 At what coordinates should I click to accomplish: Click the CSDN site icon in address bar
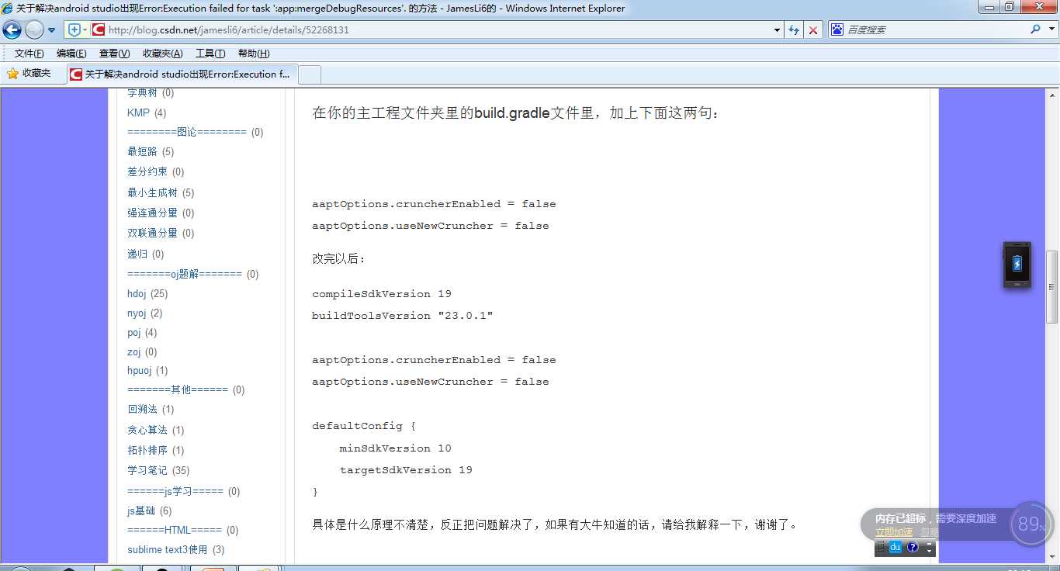tap(98, 30)
